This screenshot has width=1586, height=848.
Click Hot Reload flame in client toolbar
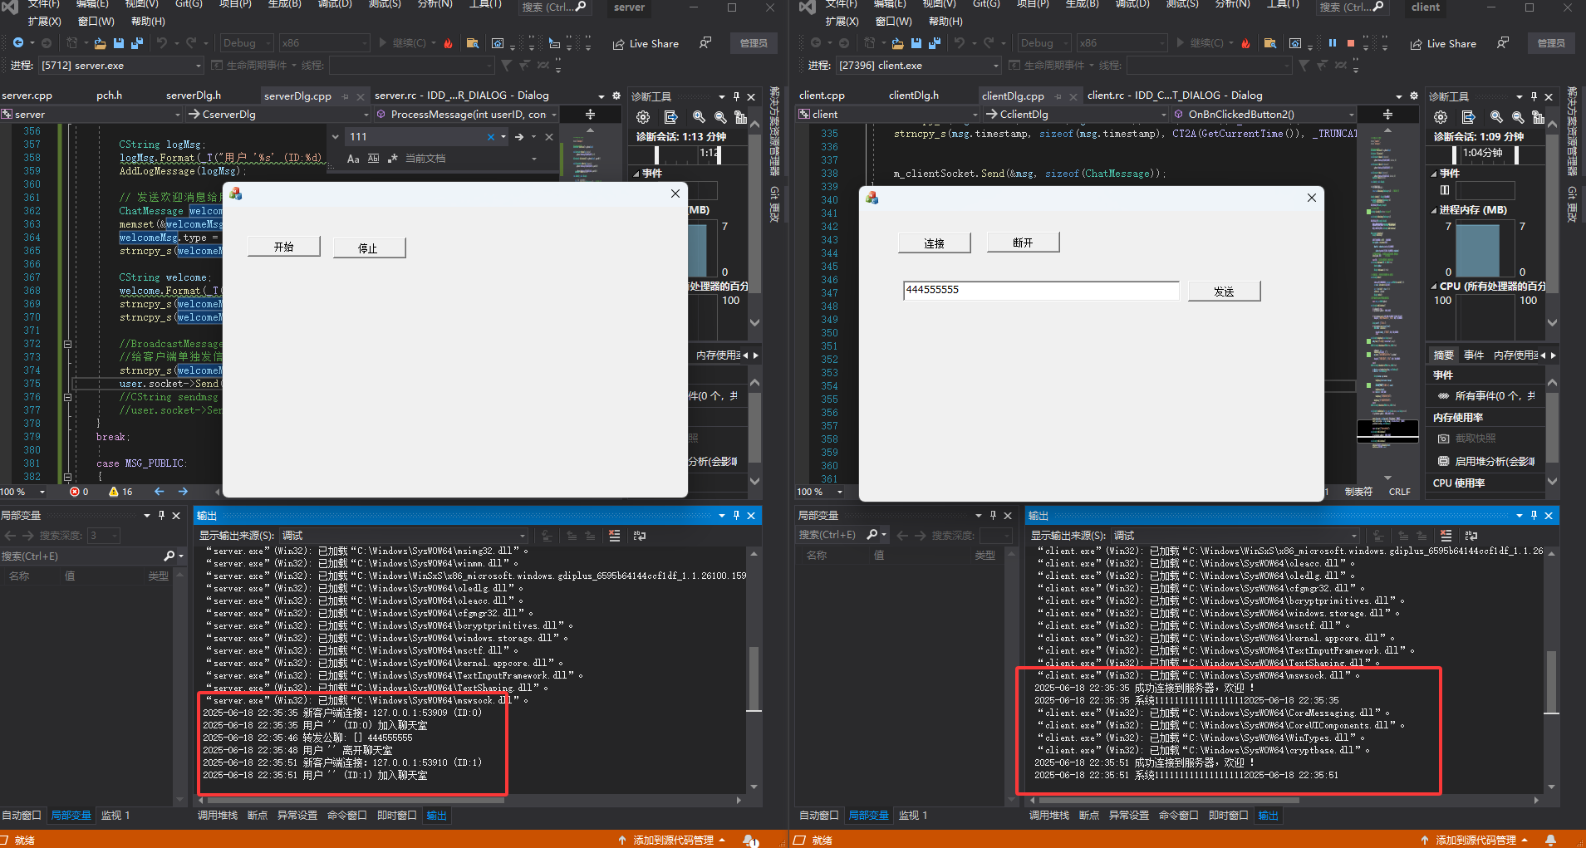(1245, 43)
